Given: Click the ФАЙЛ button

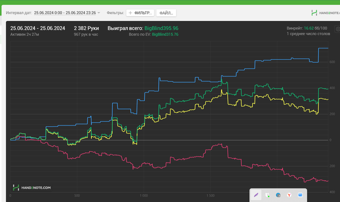Looking at the screenshot, I should [x=166, y=13].
